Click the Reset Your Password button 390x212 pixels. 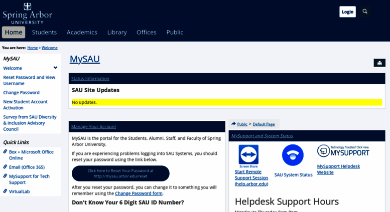point(120,173)
